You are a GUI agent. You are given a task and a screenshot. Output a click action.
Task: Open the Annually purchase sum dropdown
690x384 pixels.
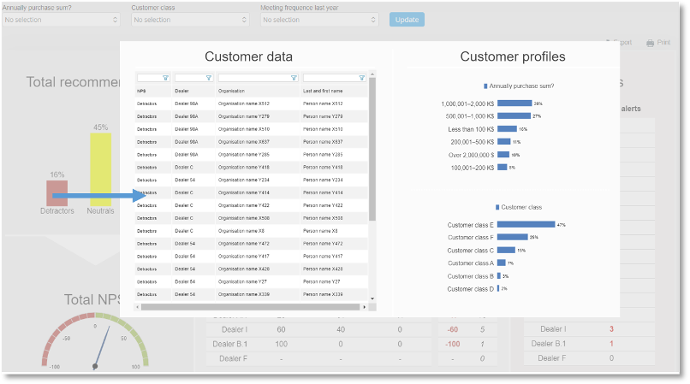pos(61,20)
